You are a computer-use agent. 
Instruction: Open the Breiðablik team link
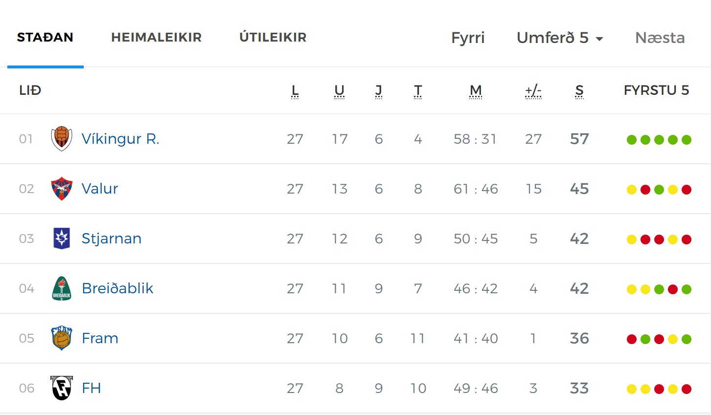pos(117,288)
